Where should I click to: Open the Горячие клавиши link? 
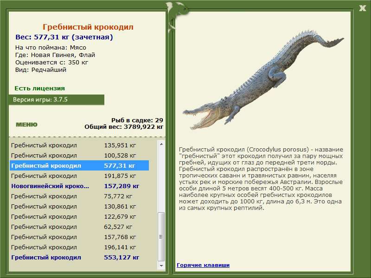203,265
